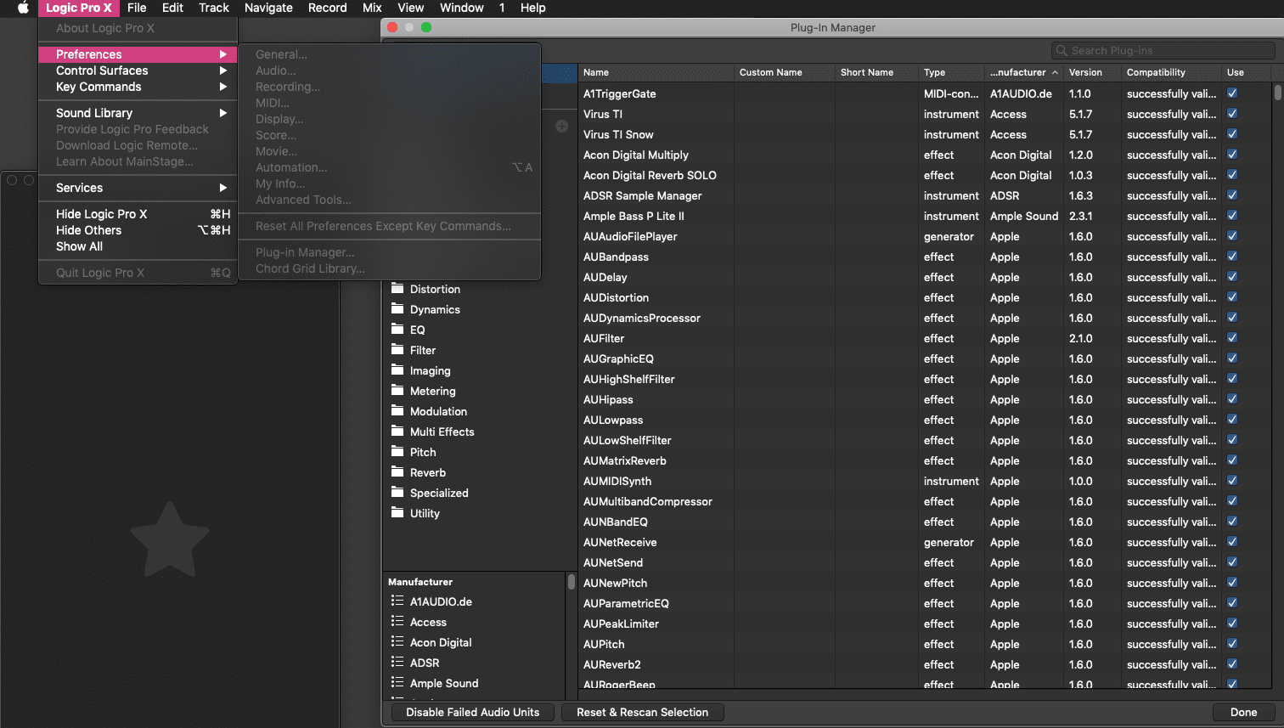The height and width of the screenshot is (728, 1284).
Task: Toggle Use checkbox for AUGraphicEQ
Action: [x=1232, y=358]
